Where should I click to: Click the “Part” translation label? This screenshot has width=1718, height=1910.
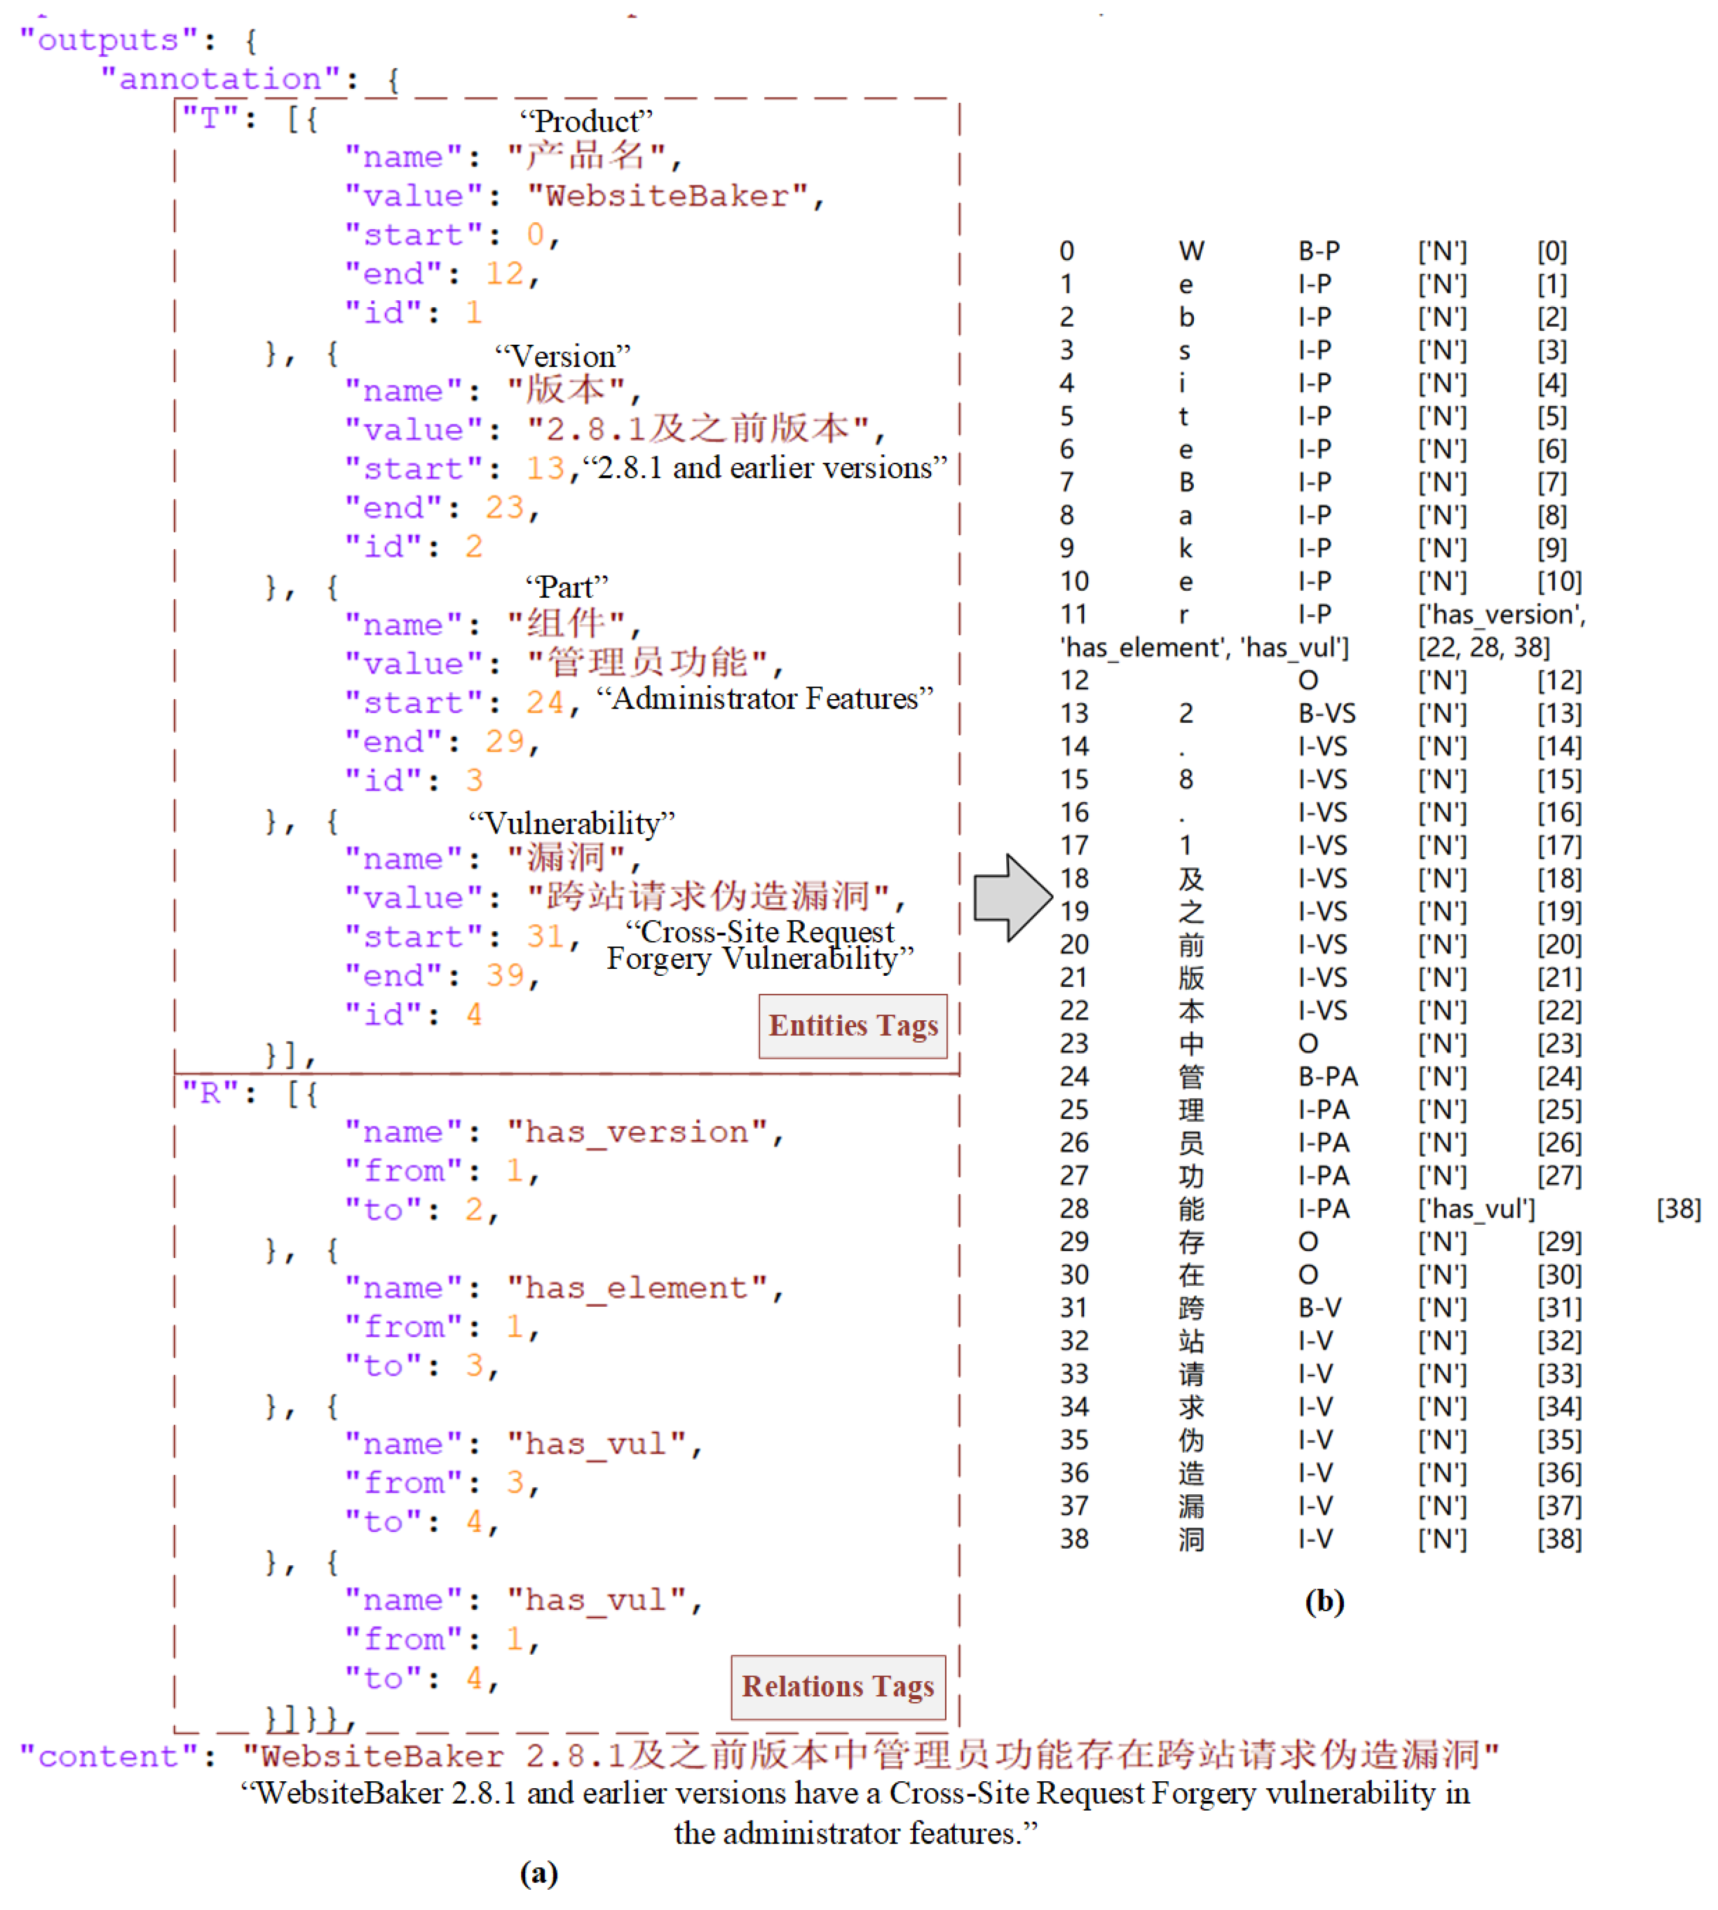click(x=566, y=586)
